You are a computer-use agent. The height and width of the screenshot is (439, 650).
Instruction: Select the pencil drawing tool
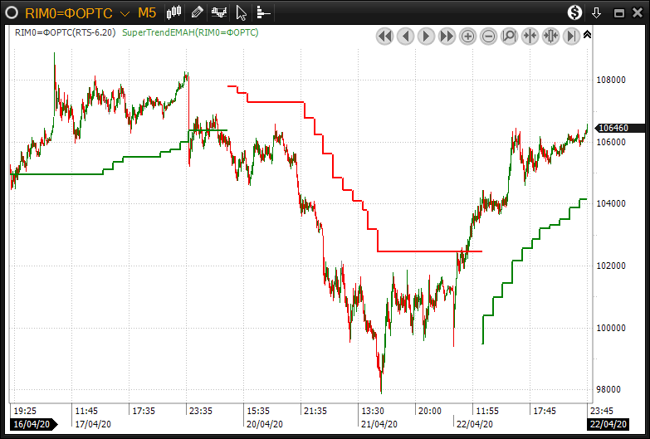(x=197, y=12)
